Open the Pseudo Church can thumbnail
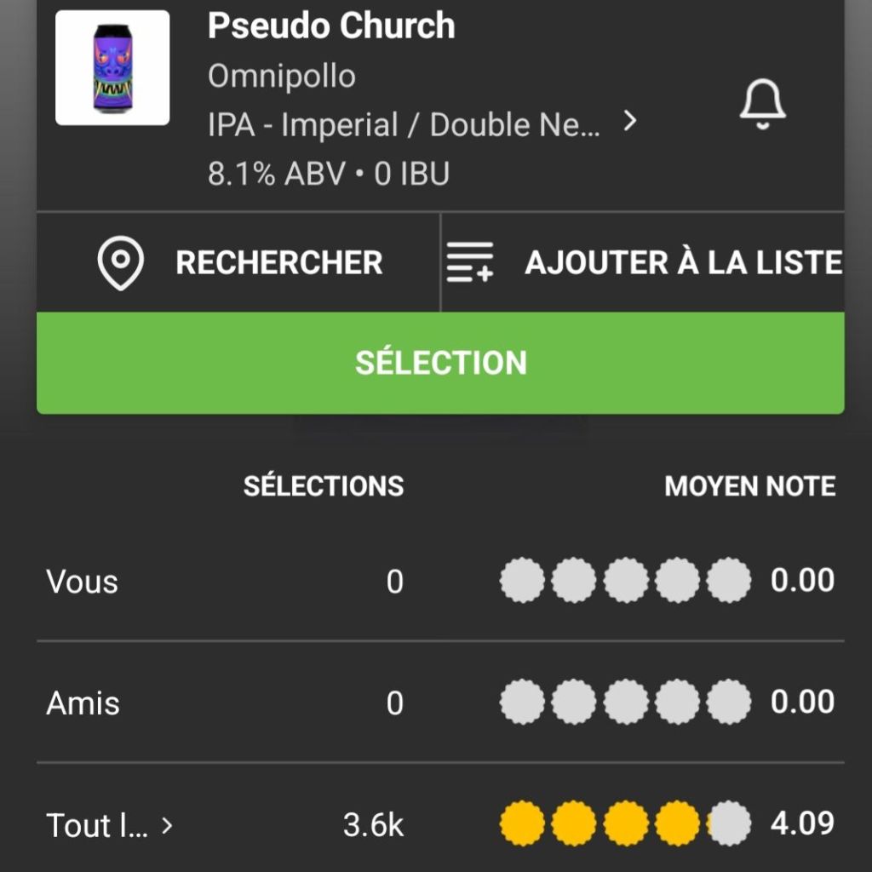Screen dimensions: 872x872 coord(112,68)
